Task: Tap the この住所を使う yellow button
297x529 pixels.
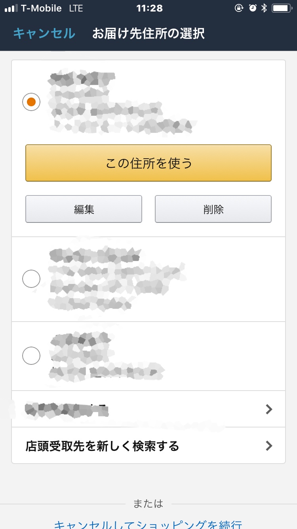Action: (x=148, y=163)
